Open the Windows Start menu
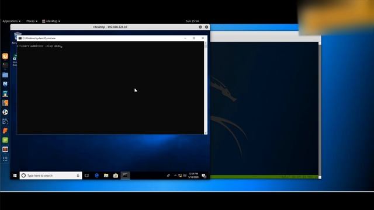Image resolution: width=374 pixels, height=210 pixels. [15, 176]
